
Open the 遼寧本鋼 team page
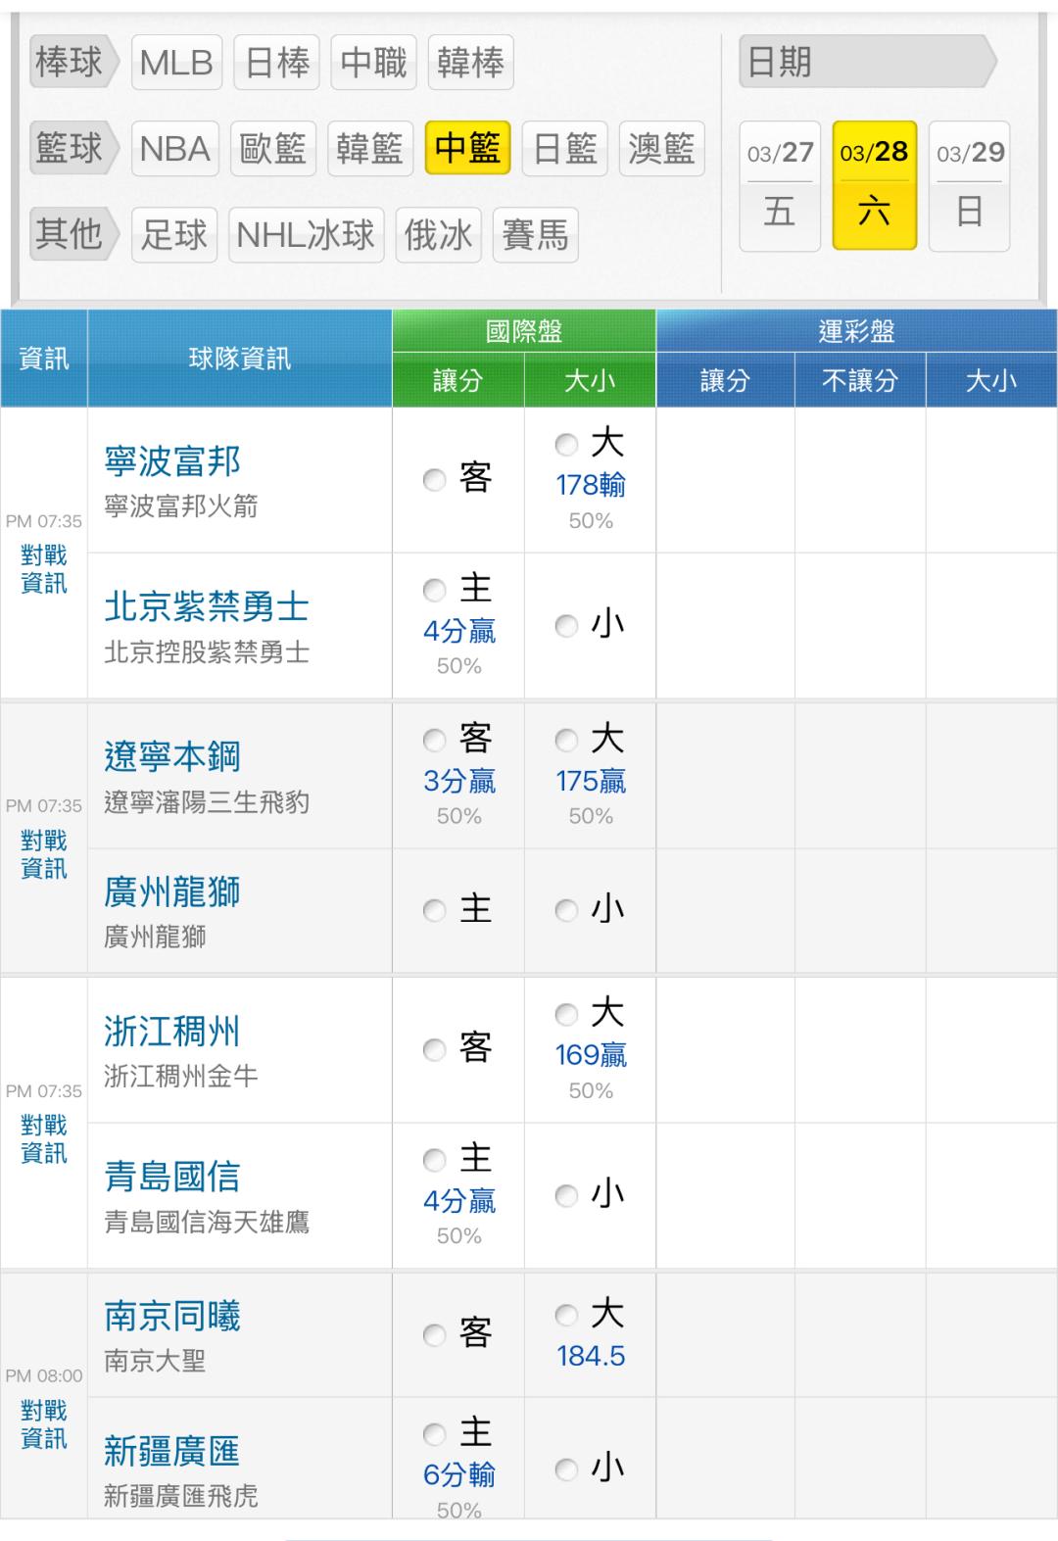pos(172,756)
